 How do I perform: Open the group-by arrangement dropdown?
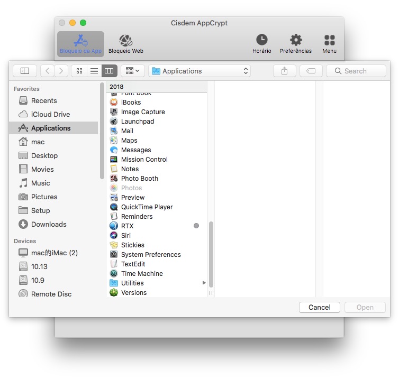coord(132,71)
